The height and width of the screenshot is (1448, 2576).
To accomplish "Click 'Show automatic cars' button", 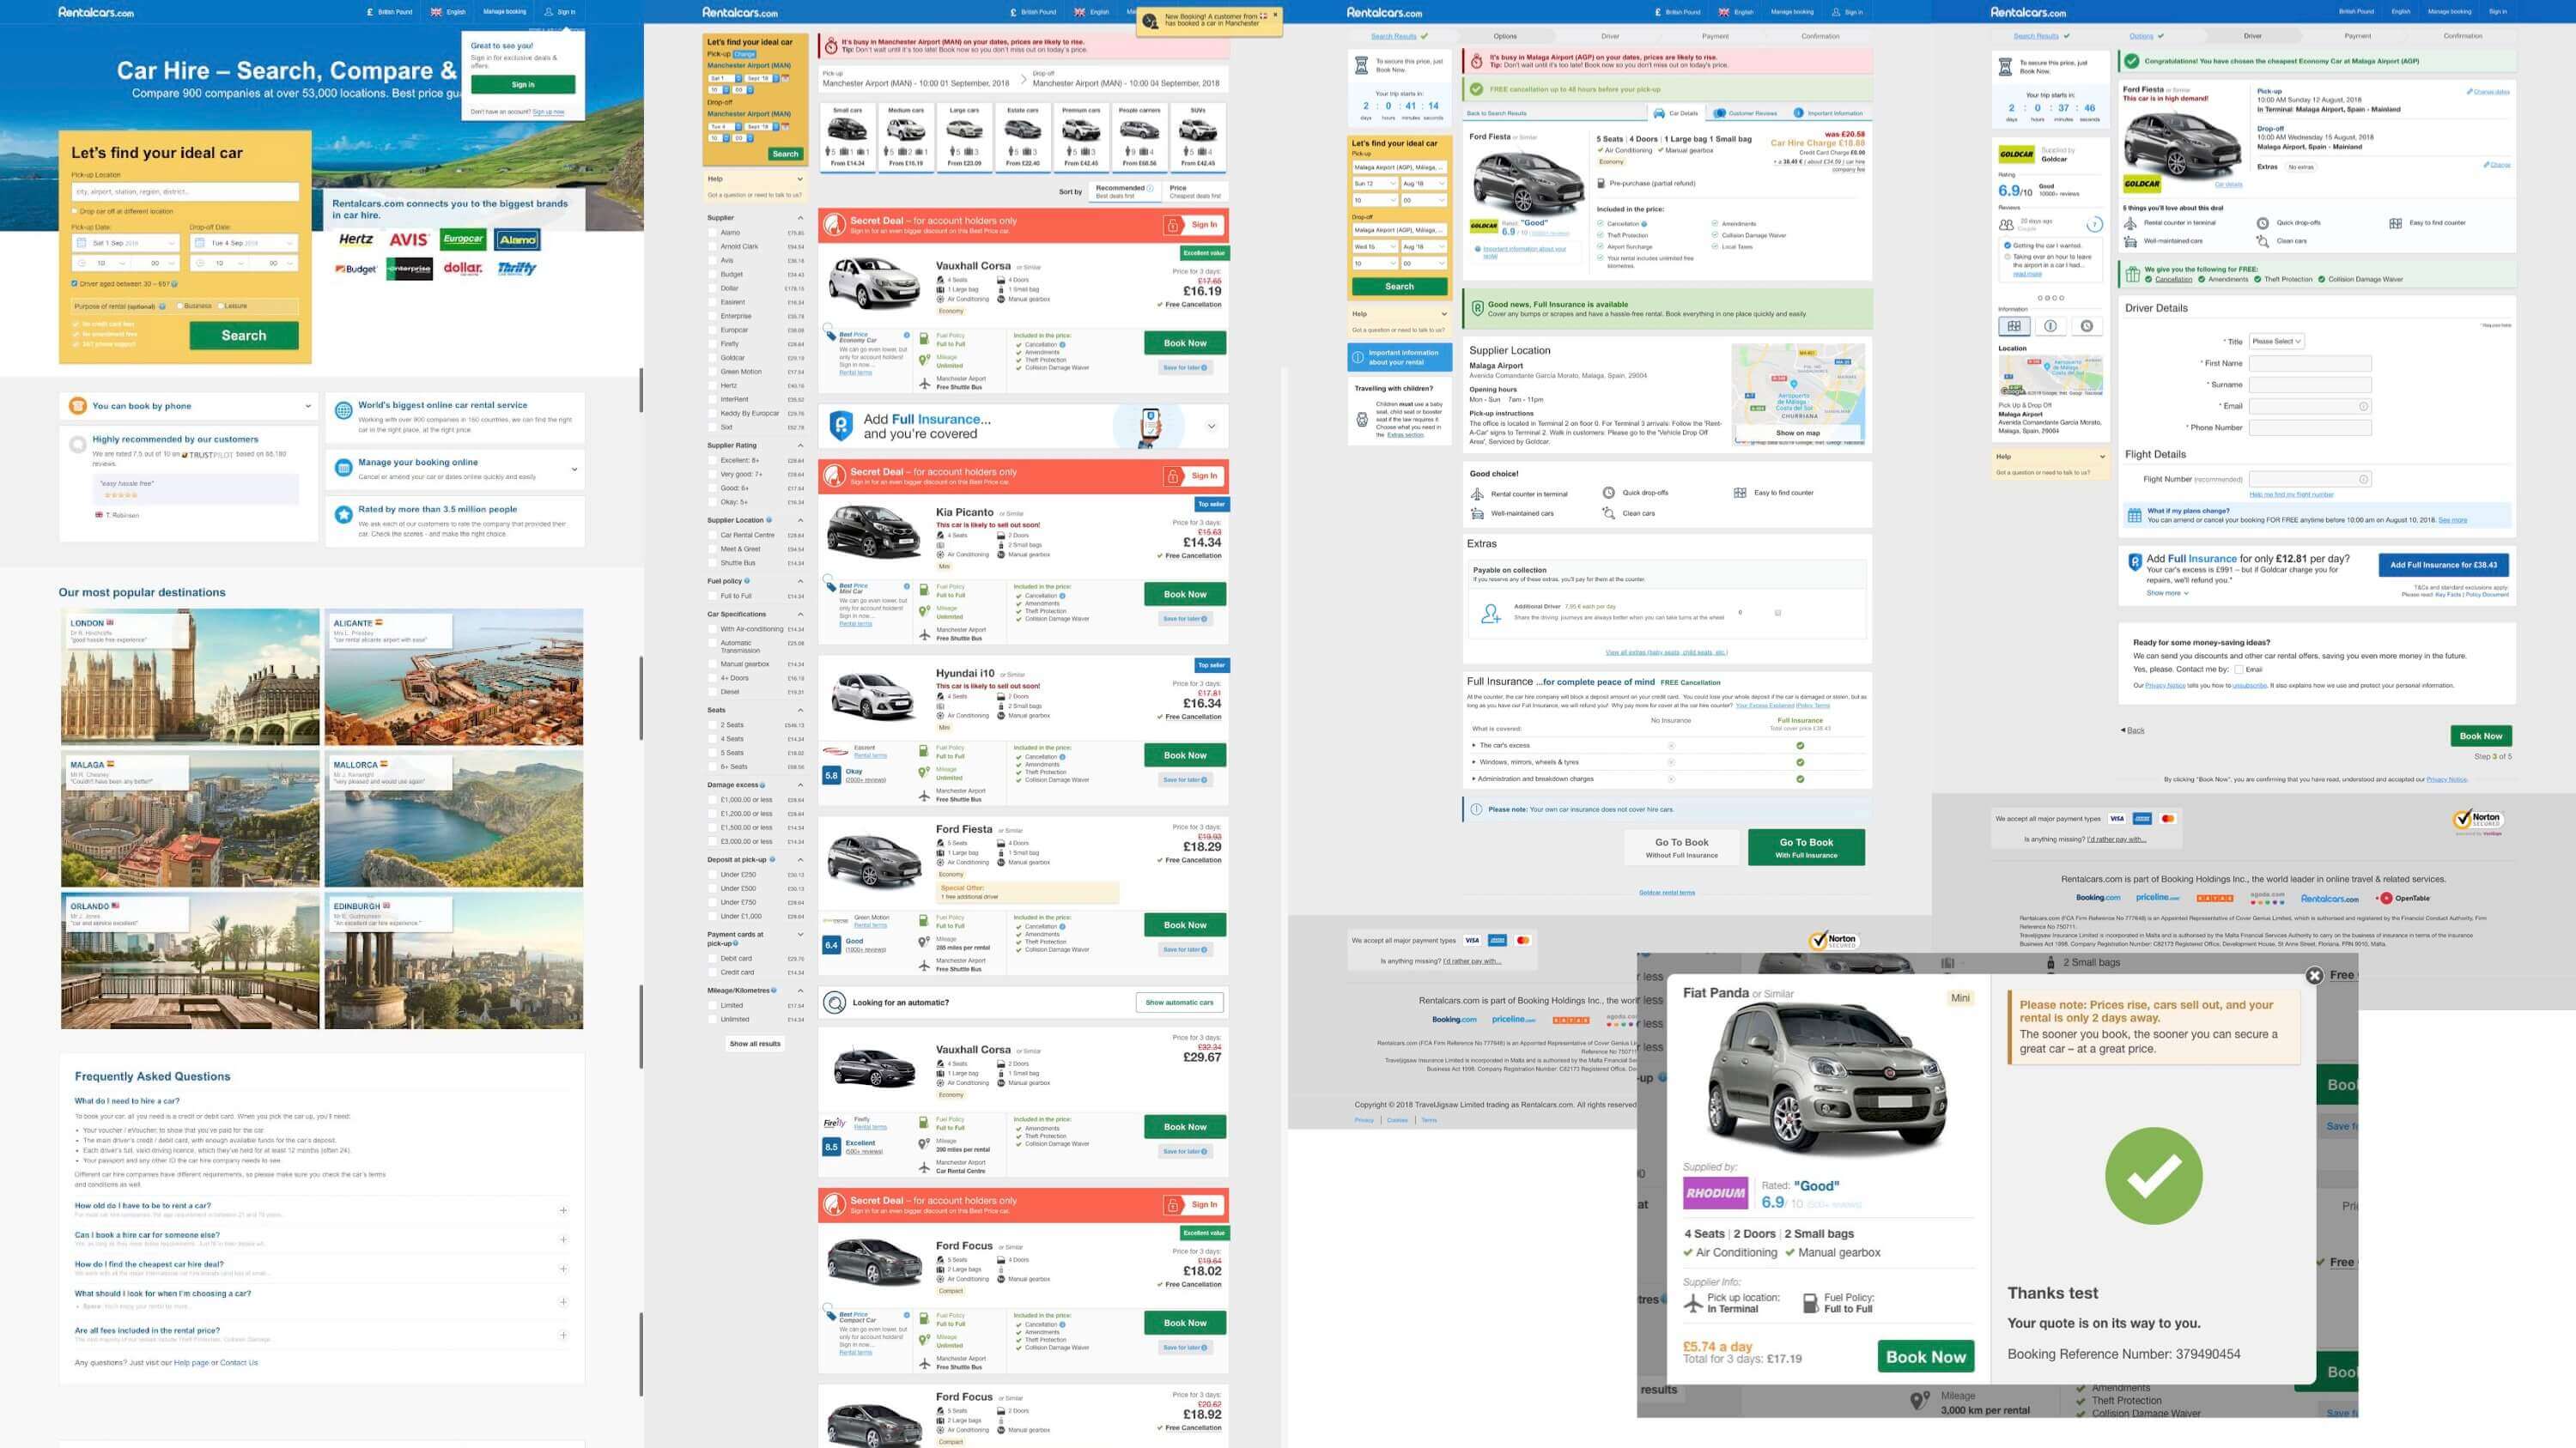I will pos(1180,1003).
